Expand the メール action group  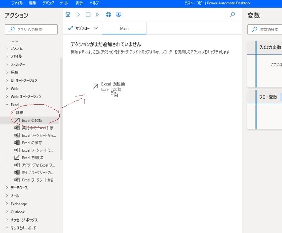tap(7, 196)
